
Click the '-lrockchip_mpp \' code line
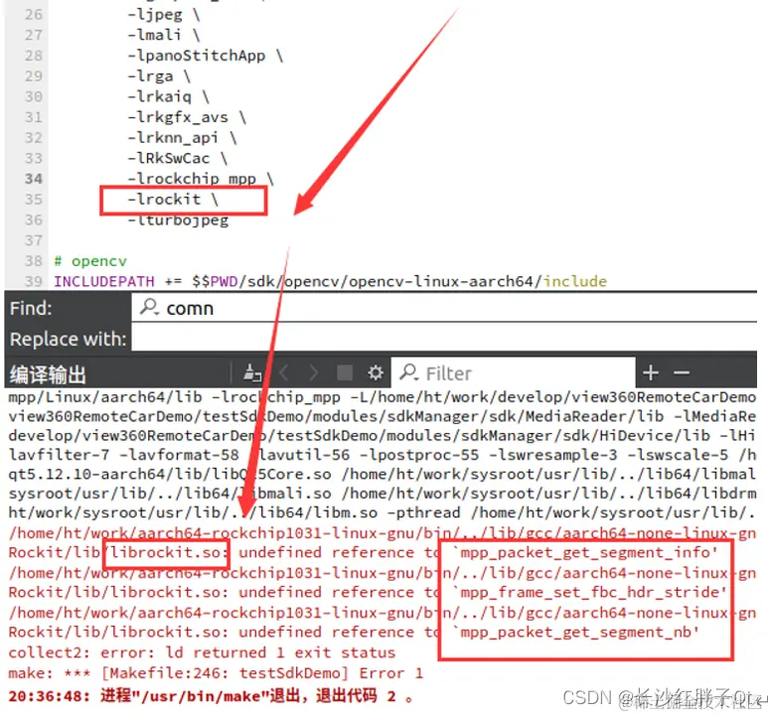[201, 178]
